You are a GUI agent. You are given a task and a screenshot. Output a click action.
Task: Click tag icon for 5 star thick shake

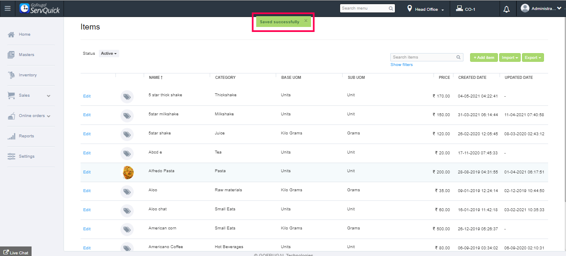pos(127,97)
